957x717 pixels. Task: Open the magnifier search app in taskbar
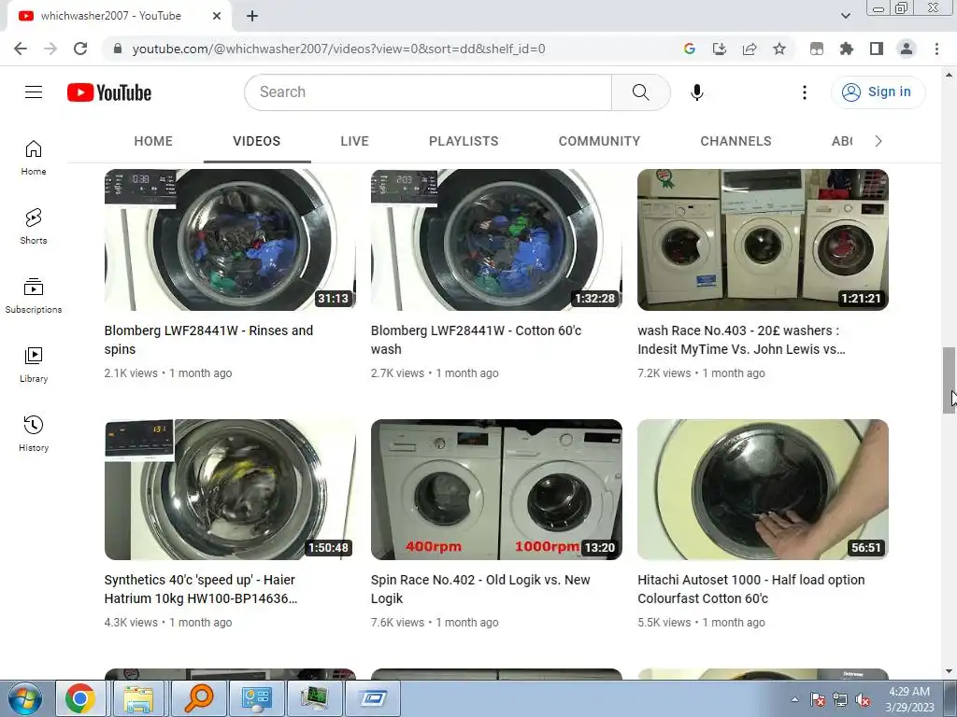198,698
